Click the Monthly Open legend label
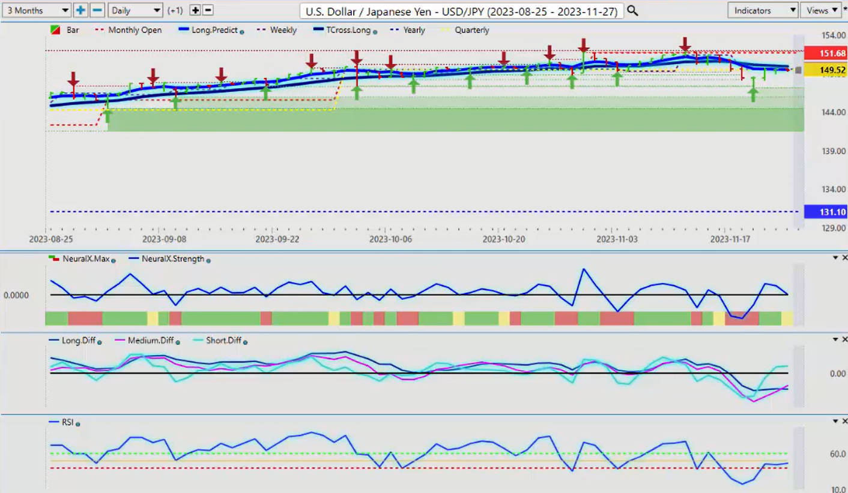Viewport: 848px width, 493px height. click(135, 30)
